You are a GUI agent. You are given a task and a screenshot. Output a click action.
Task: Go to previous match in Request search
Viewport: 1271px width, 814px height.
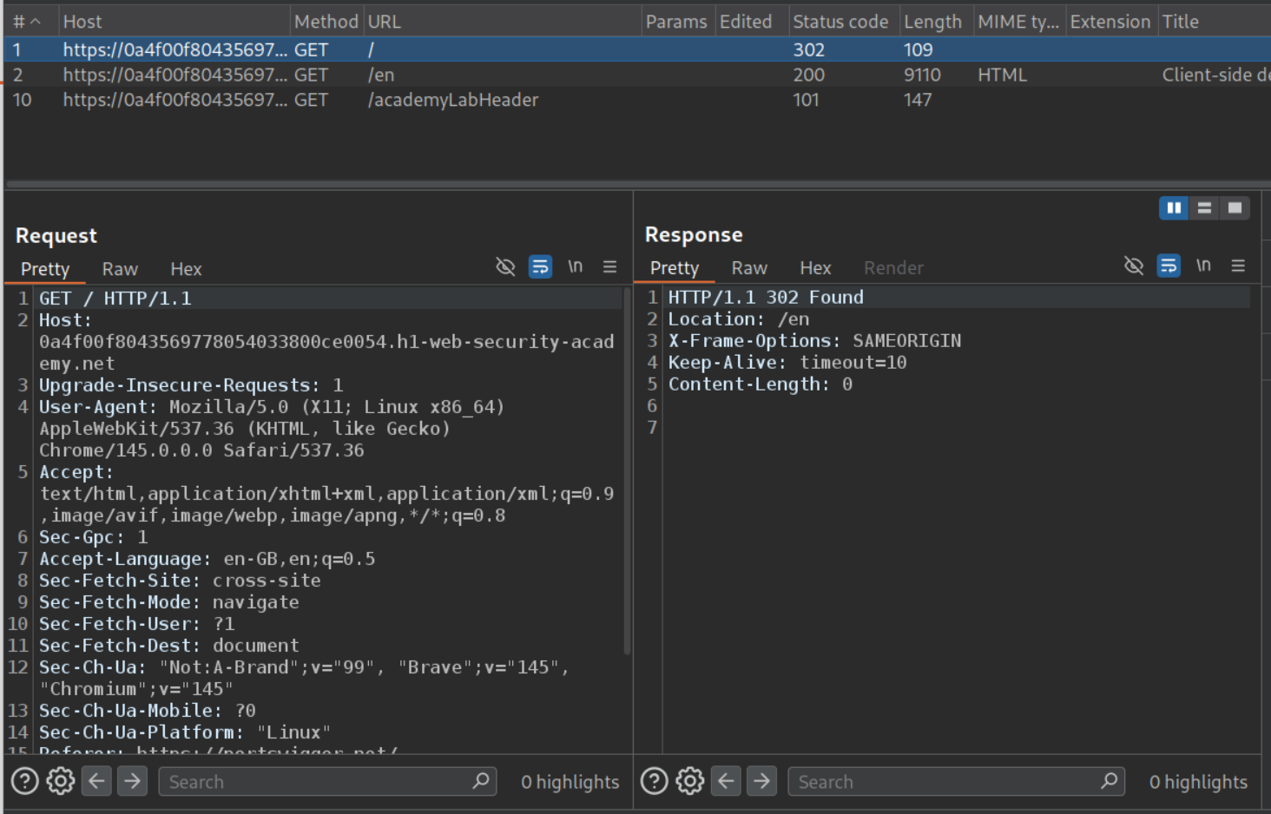(x=96, y=782)
